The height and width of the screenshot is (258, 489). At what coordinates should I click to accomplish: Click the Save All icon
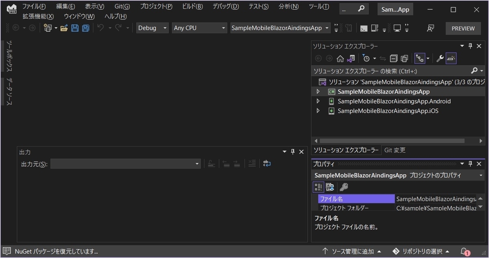coord(86,28)
